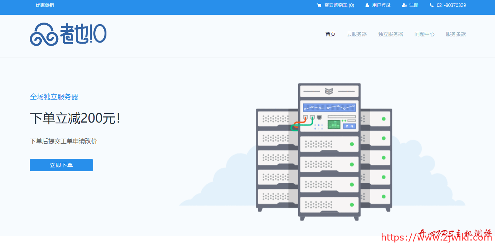Open the 云服务器 menu item
The height and width of the screenshot is (244, 495).
click(357, 34)
